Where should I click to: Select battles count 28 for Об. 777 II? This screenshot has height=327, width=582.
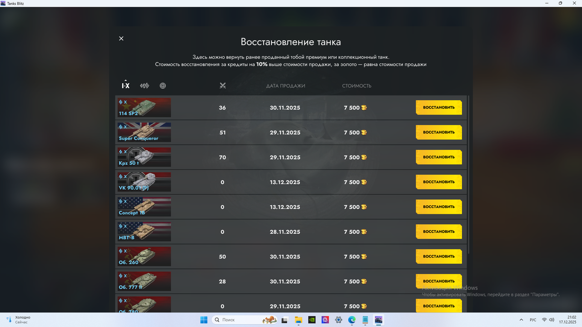[222, 282]
